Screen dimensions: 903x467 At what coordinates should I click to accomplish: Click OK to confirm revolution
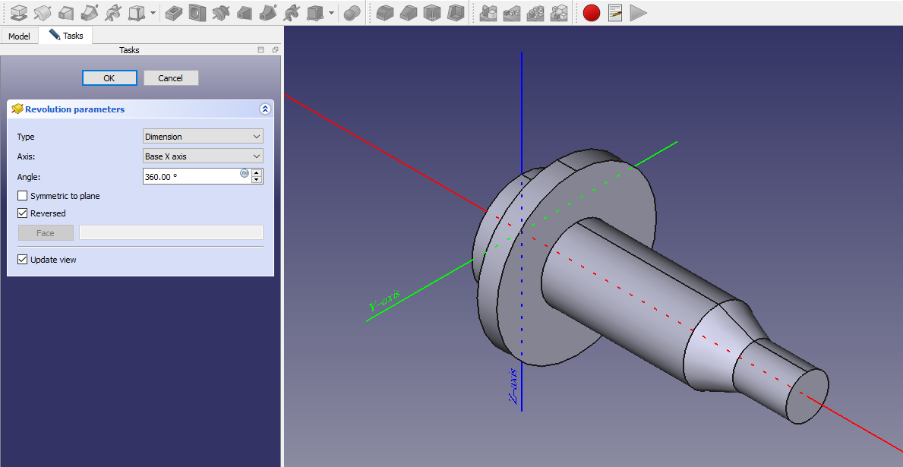click(109, 78)
